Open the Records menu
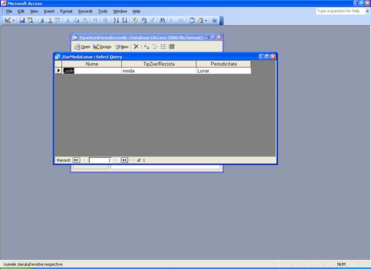371x269 pixels. tap(85, 11)
